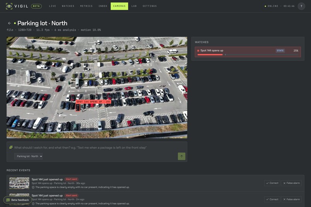This screenshot has height=207, width=311.
Task: Open the thumbnail of the 38s ago event
Action: click(19, 183)
